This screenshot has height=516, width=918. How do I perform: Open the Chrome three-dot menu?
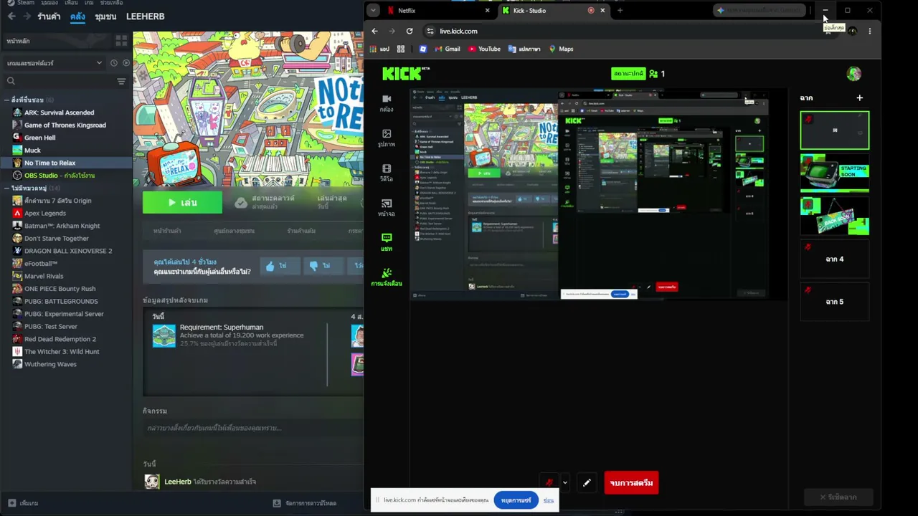tap(869, 31)
